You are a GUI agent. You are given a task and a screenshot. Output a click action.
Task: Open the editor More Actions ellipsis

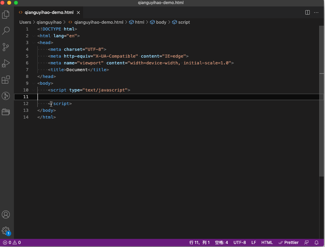[x=316, y=13]
